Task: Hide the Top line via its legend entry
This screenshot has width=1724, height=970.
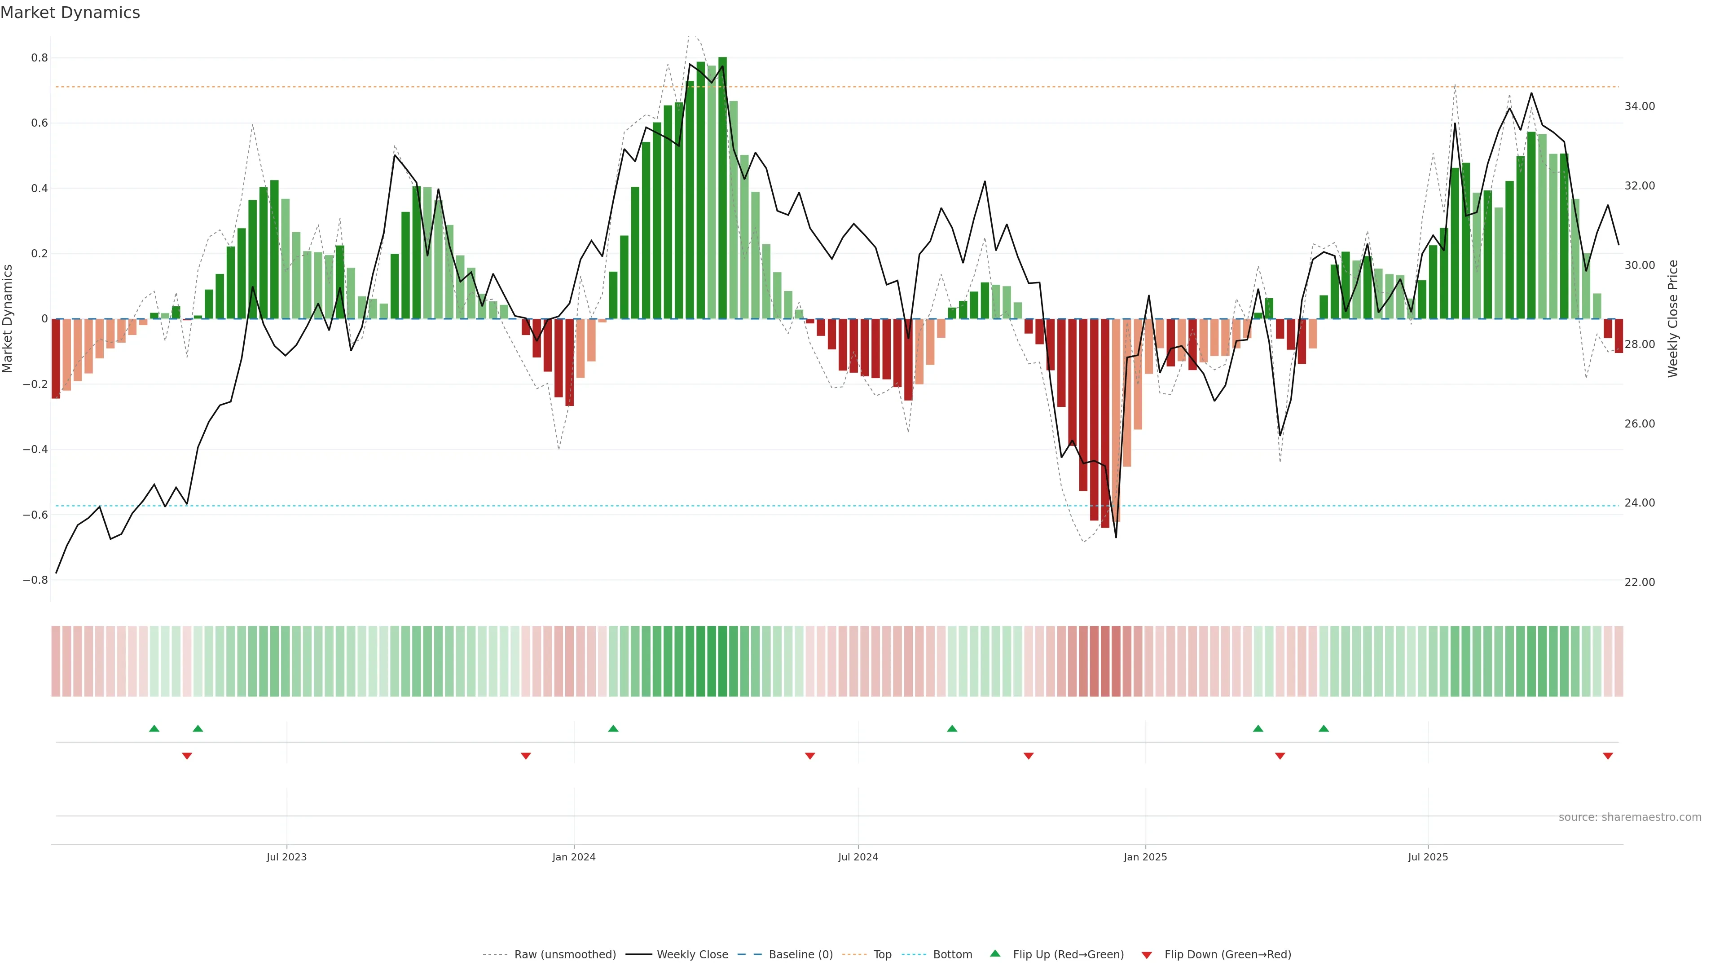Action: point(882,955)
